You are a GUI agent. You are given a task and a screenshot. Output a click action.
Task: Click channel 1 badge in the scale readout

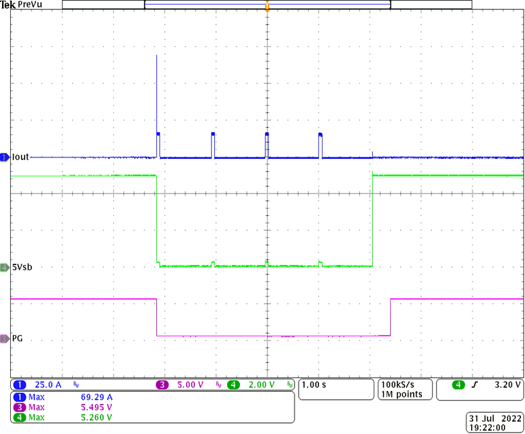(20, 385)
